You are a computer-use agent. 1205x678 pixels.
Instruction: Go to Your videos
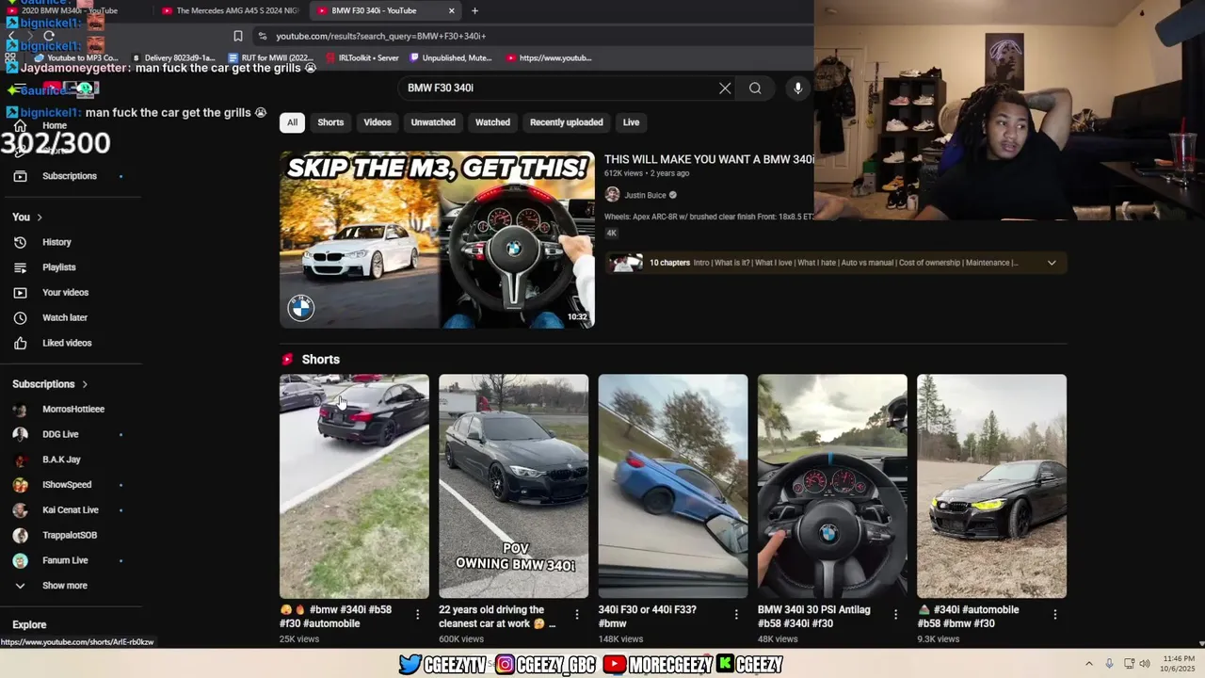tap(65, 293)
